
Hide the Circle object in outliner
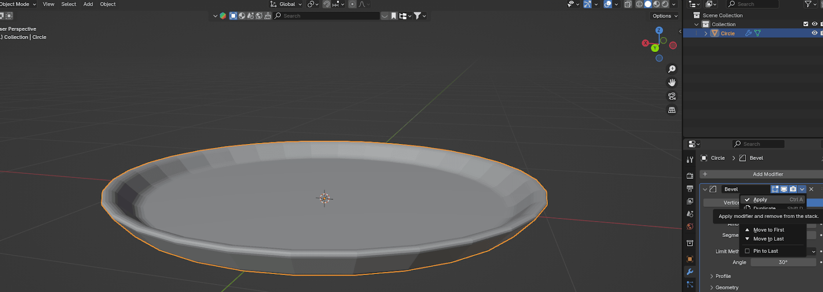point(814,33)
